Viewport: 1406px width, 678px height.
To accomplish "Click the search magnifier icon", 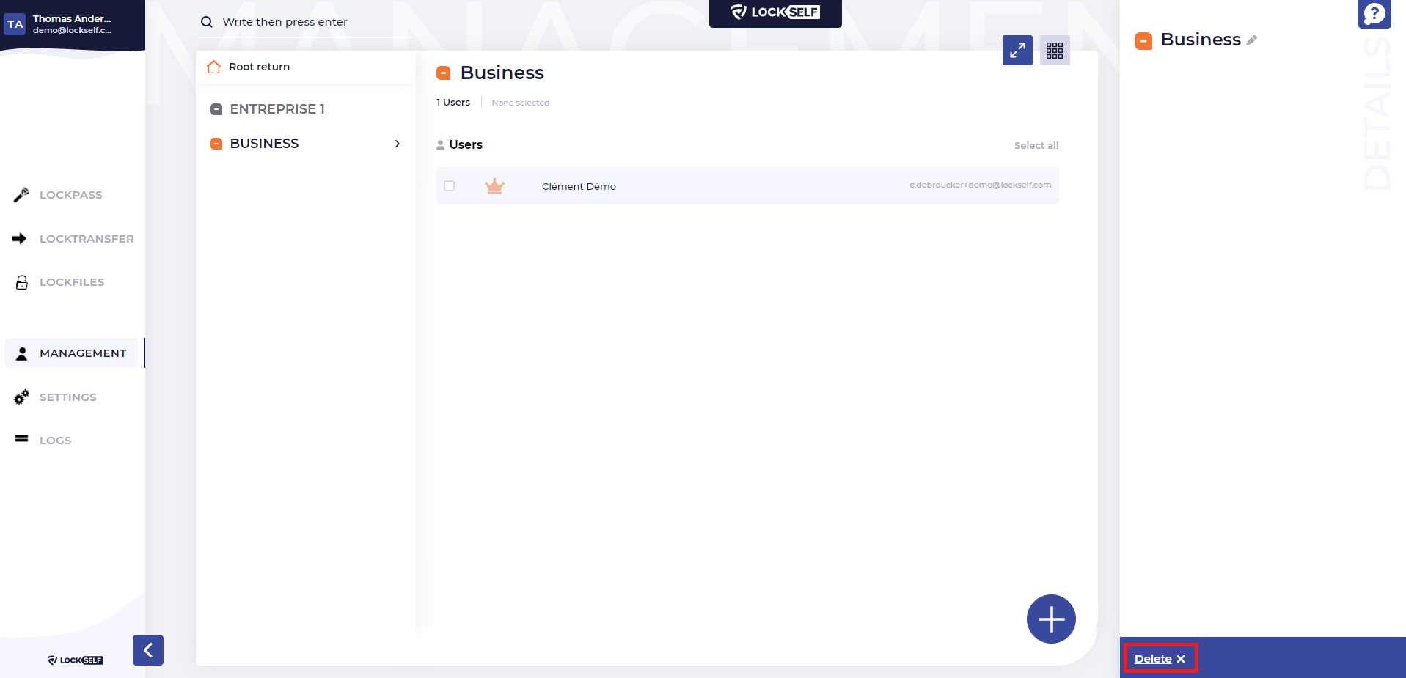I will 207,22.
